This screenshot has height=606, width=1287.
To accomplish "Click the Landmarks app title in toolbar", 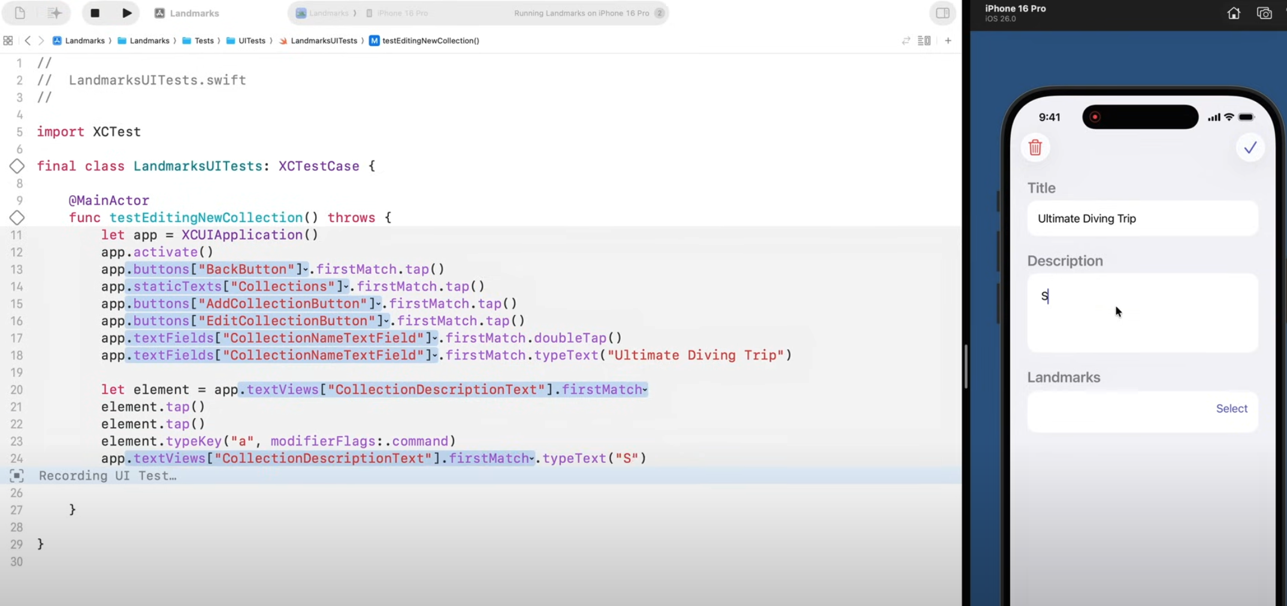I will tap(187, 13).
